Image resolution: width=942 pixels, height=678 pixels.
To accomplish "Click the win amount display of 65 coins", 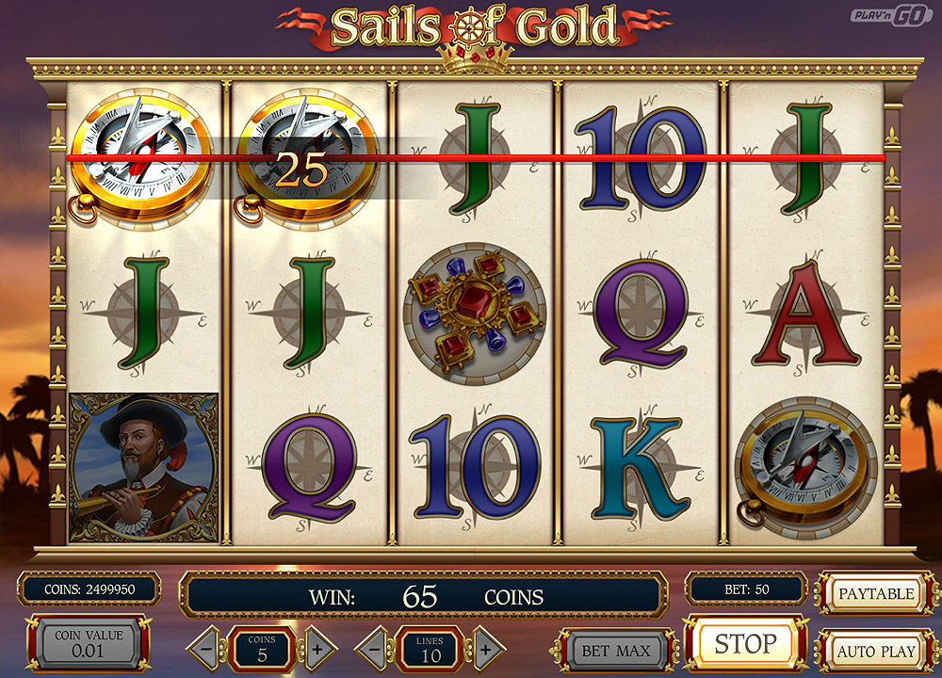I will [424, 596].
